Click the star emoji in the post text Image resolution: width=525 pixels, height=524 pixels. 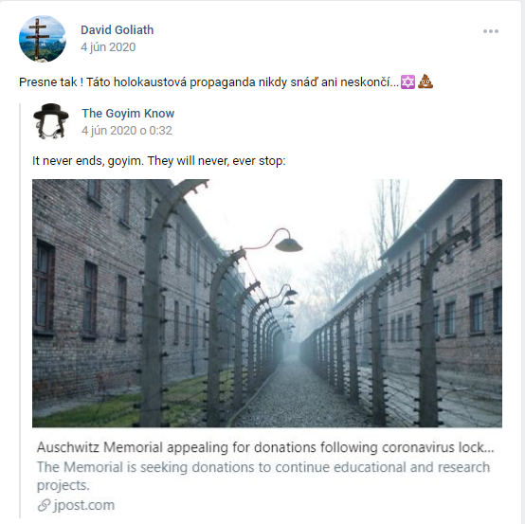[407, 82]
